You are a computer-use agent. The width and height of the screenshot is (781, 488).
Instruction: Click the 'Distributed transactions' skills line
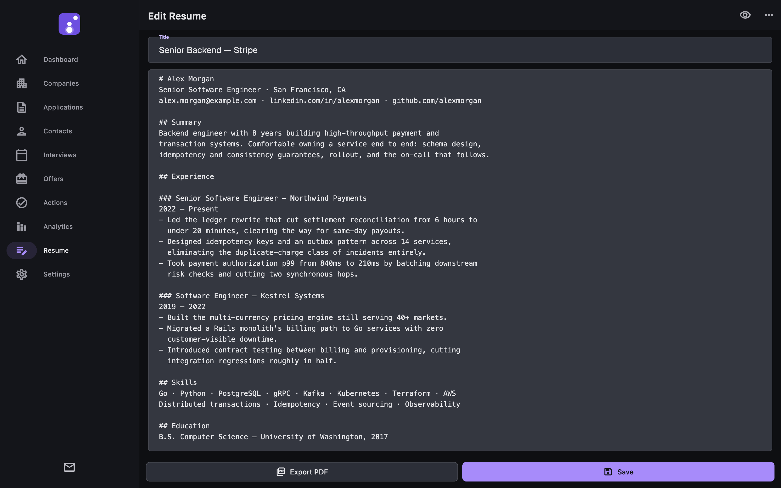click(x=309, y=404)
